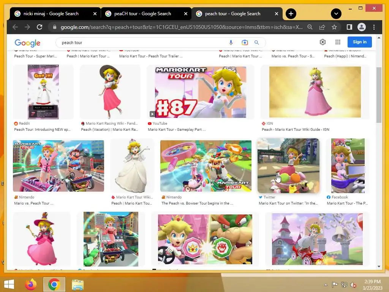
Task: Open the Chrome side panel
Action: click(349, 27)
